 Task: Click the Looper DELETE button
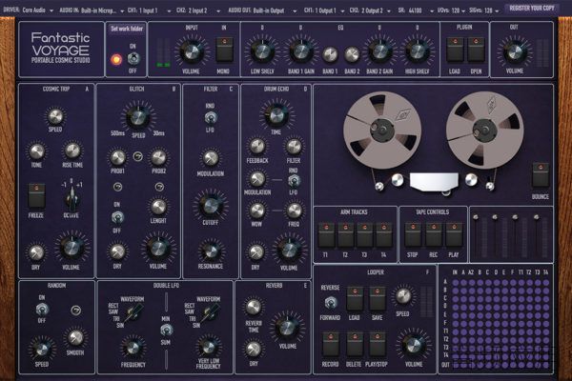354,344
